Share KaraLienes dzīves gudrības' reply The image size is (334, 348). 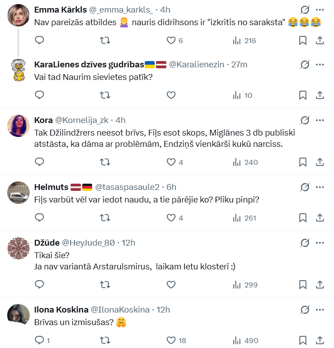320,95
